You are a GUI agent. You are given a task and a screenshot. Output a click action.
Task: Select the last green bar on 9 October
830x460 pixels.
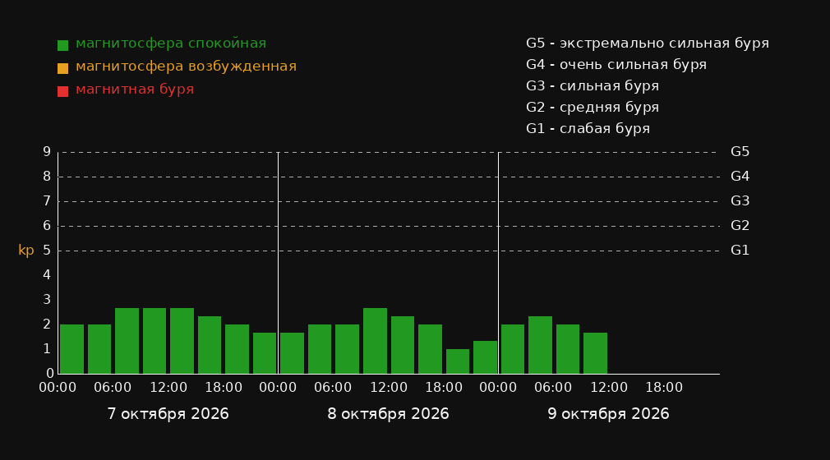(596, 353)
